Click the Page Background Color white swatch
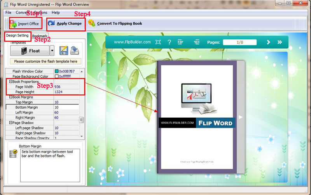This screenshot has width=311, height=195. (x=56, y=76)
